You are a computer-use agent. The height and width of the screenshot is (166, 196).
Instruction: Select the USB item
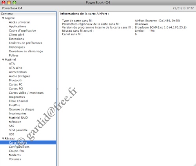tap(11, 134)
